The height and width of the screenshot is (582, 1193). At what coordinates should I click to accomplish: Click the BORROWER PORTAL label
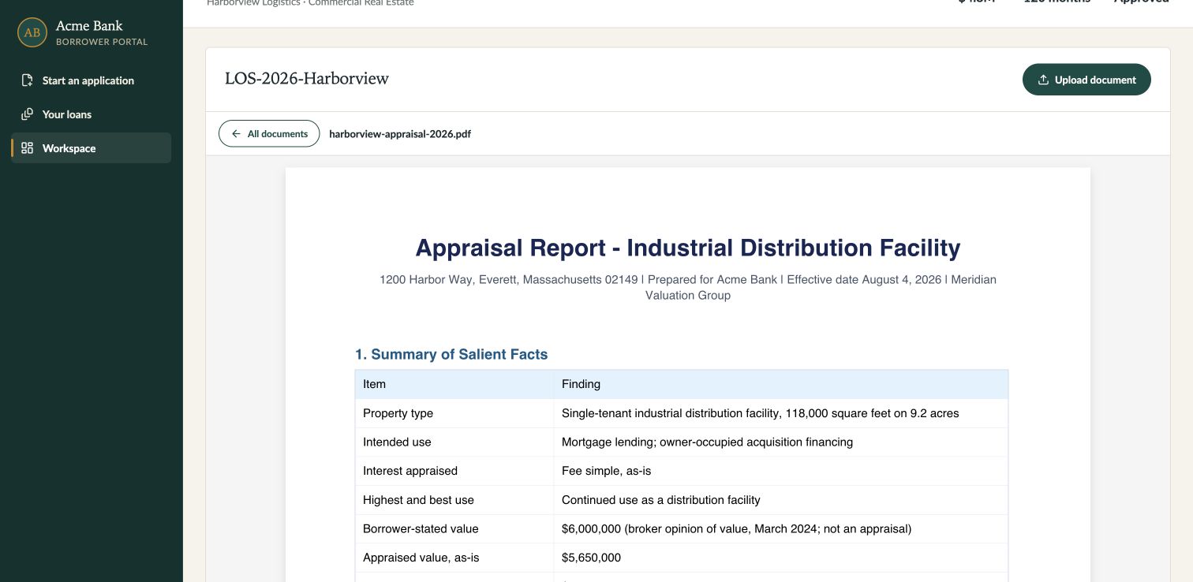102,42
